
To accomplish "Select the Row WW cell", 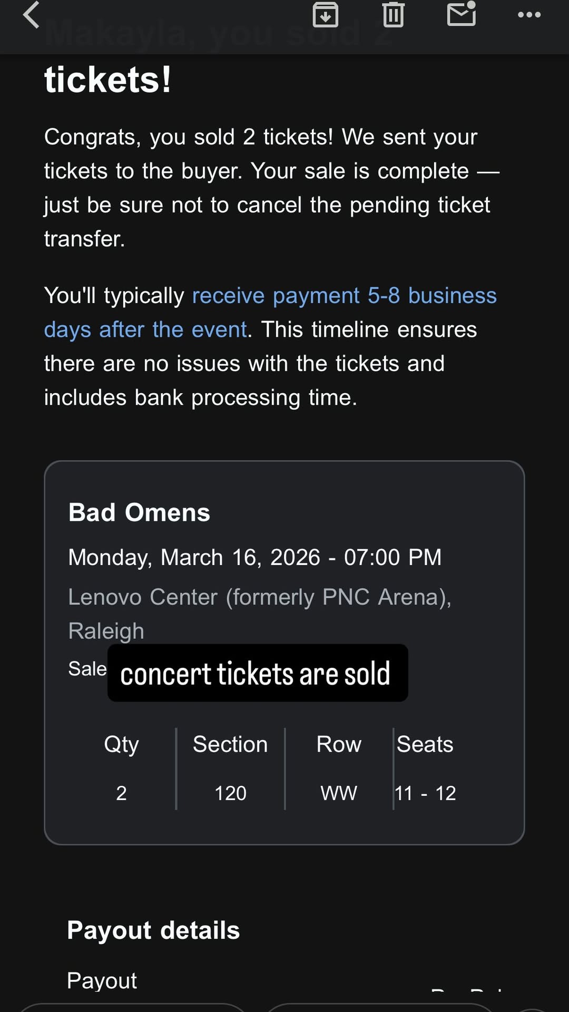I will [339, 793].
